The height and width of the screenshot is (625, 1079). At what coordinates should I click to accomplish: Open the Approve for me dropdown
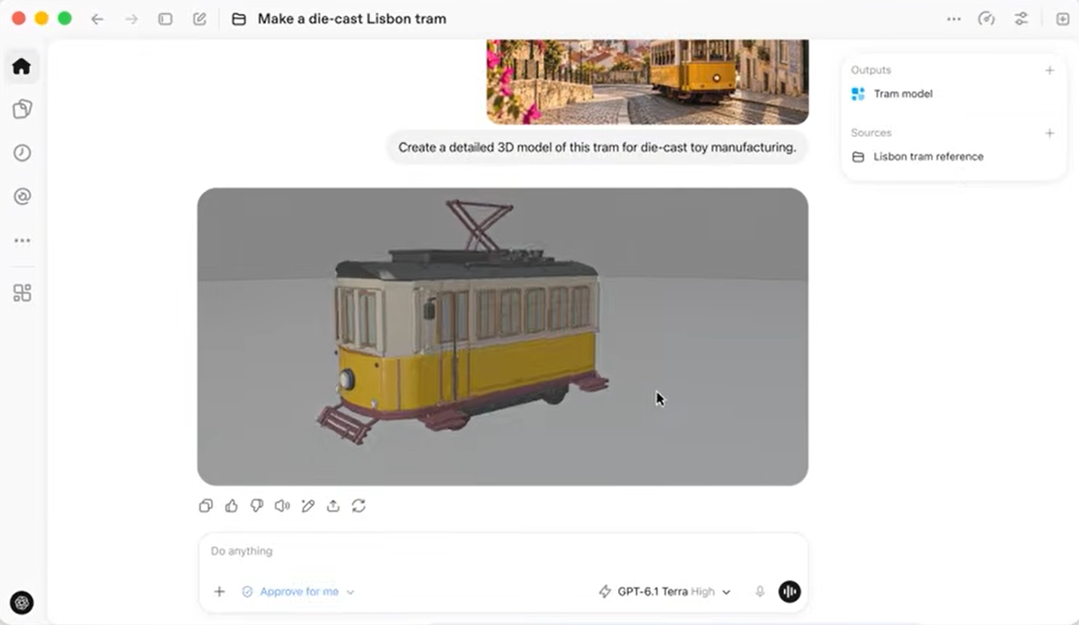pos(298,591)
